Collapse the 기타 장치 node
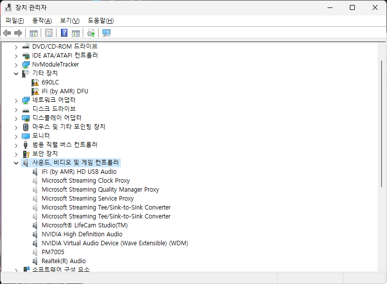387x284 pixels. click(16, 73)
